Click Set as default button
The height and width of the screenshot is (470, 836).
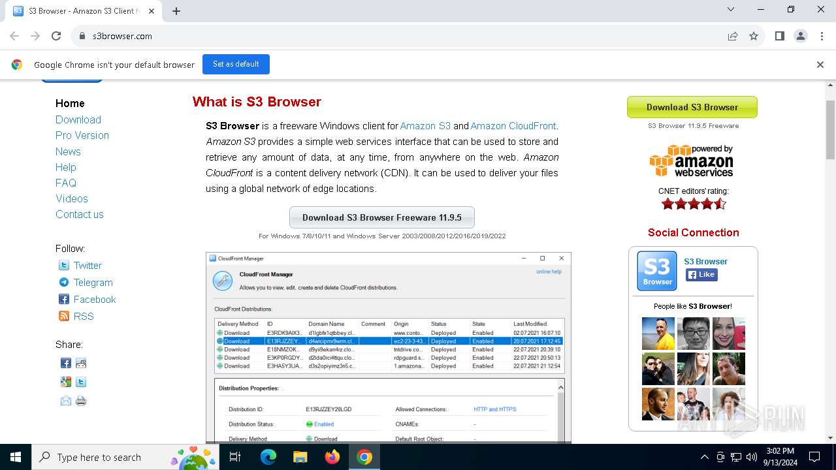[x=236, y=64]
